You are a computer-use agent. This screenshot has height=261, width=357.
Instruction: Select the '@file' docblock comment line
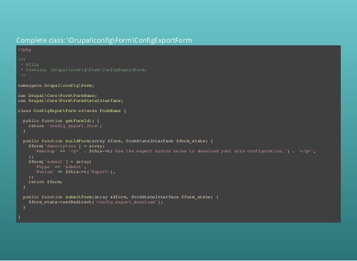[x=30, y=65]
